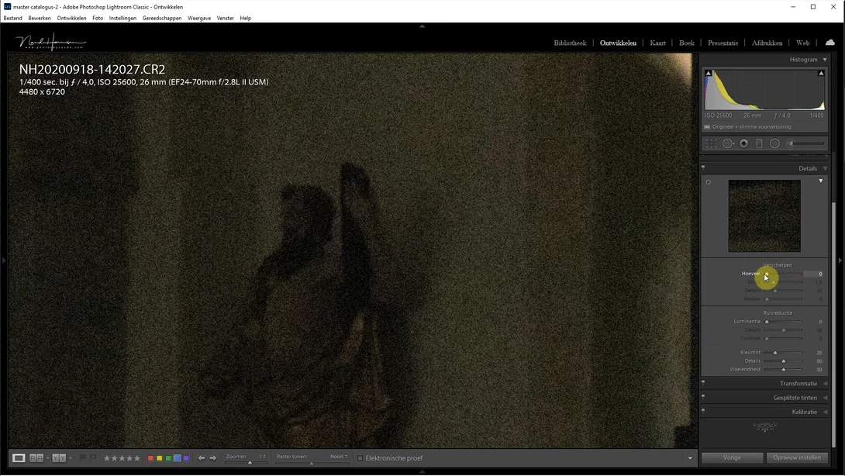Set rating to three stars
Screen dimensions: 845x476
(122, 457)
